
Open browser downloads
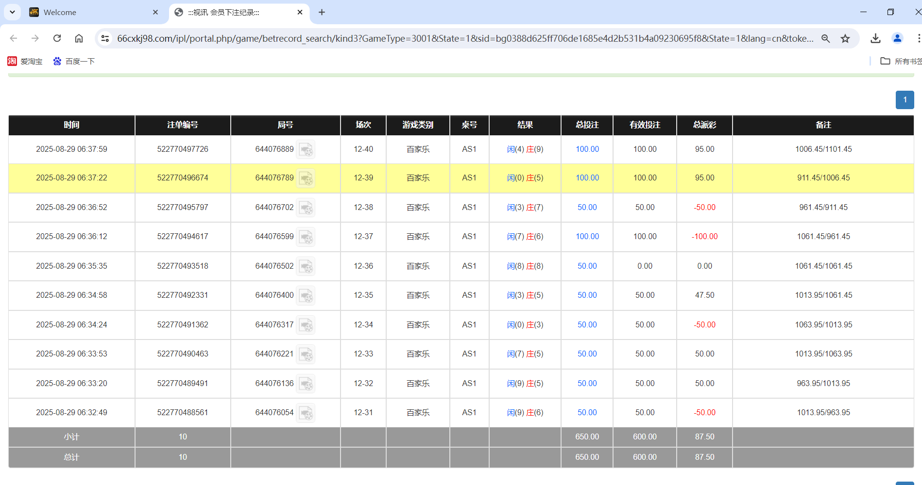tap(875, 38)
